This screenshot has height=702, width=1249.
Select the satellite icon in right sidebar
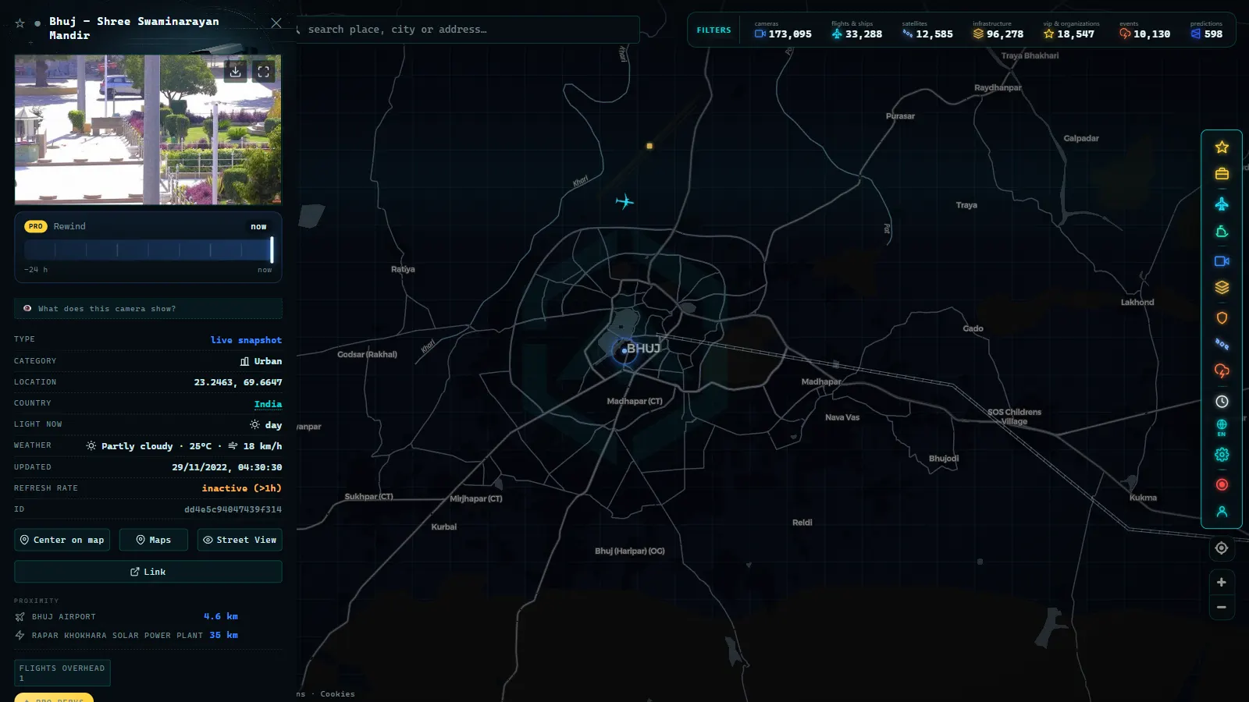[1222, 344]
